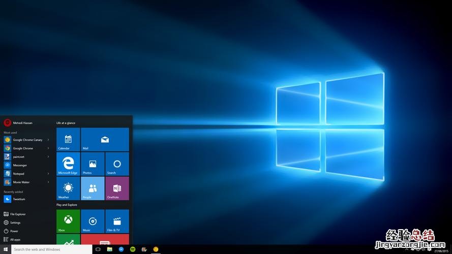Open the Messenger icon on the taskbar
Viewport: 452px width, 254px height.
point(121,249)
